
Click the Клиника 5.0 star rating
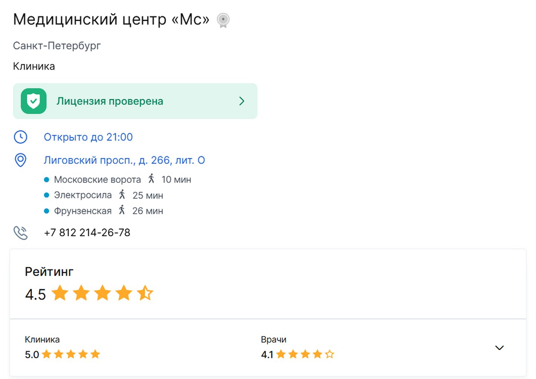(x=71, y=354)
